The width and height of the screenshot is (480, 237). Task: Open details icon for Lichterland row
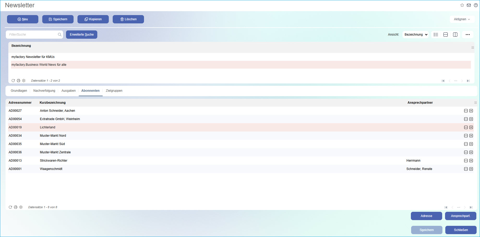click(x=466, y=127)
